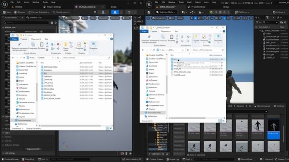Click record button below left viewport
The height and width of the screenshot is (162, 289).
click(x=122, y=153)
